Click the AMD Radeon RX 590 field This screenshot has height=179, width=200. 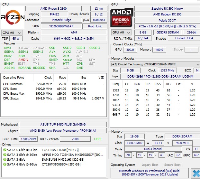click(x=167, y=14)
